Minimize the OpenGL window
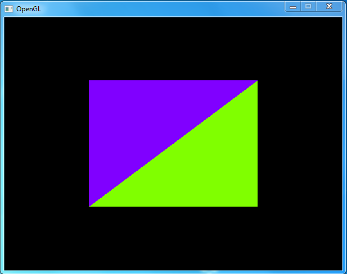 [x=293, y=6]
